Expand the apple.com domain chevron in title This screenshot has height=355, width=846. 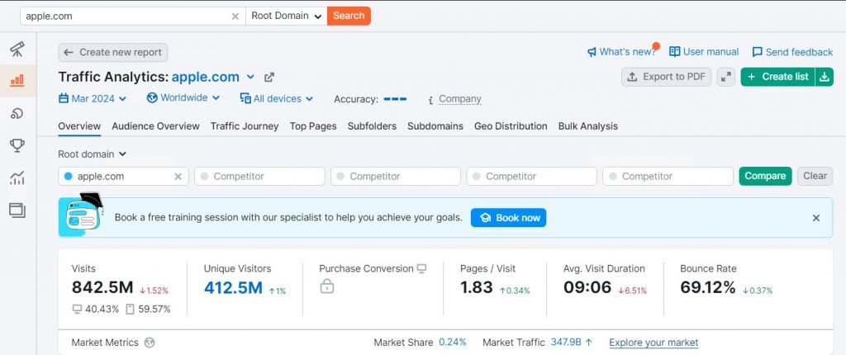[x=250, y=77]
